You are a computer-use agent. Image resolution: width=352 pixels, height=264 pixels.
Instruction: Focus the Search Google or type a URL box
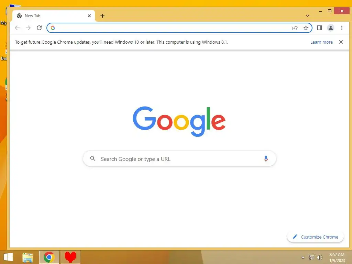179,159
